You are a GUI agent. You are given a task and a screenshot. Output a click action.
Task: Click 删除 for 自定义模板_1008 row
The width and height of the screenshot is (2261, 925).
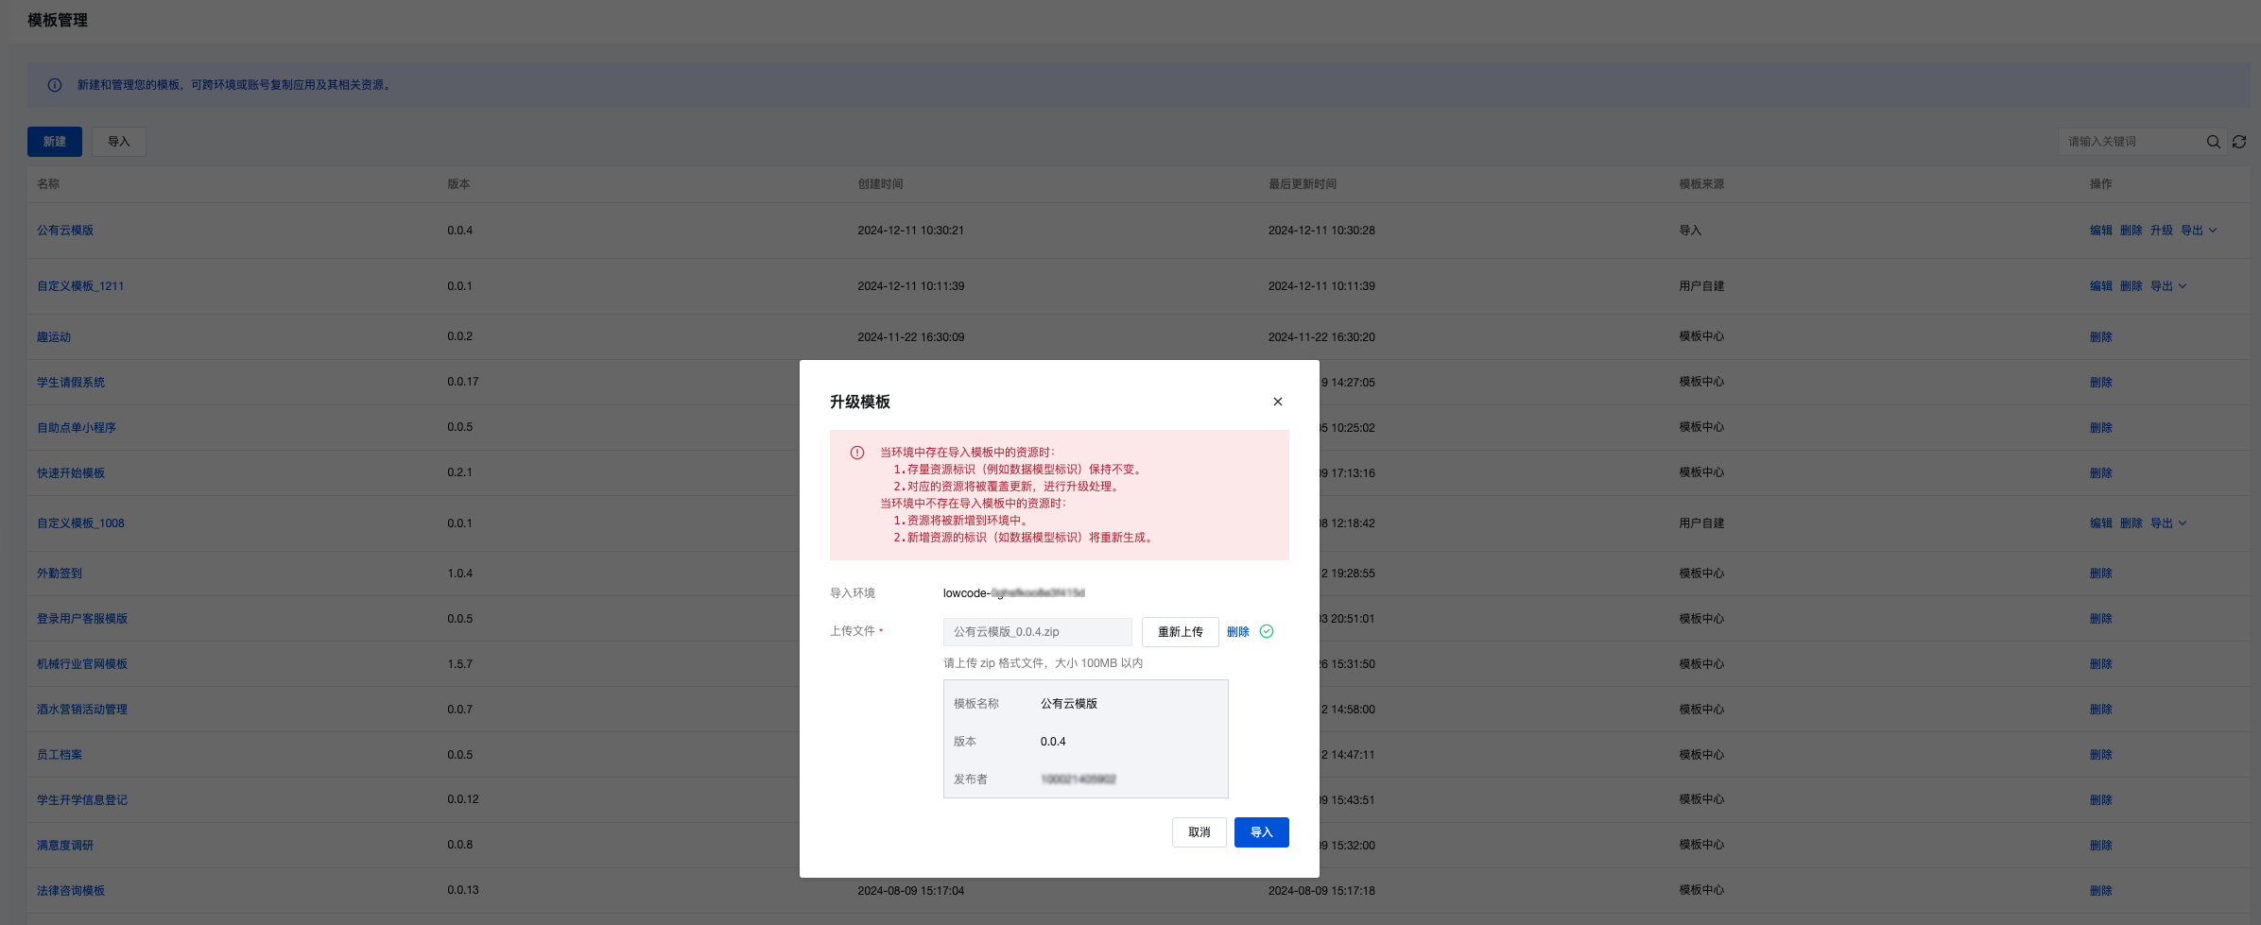tap(2131, 523)
